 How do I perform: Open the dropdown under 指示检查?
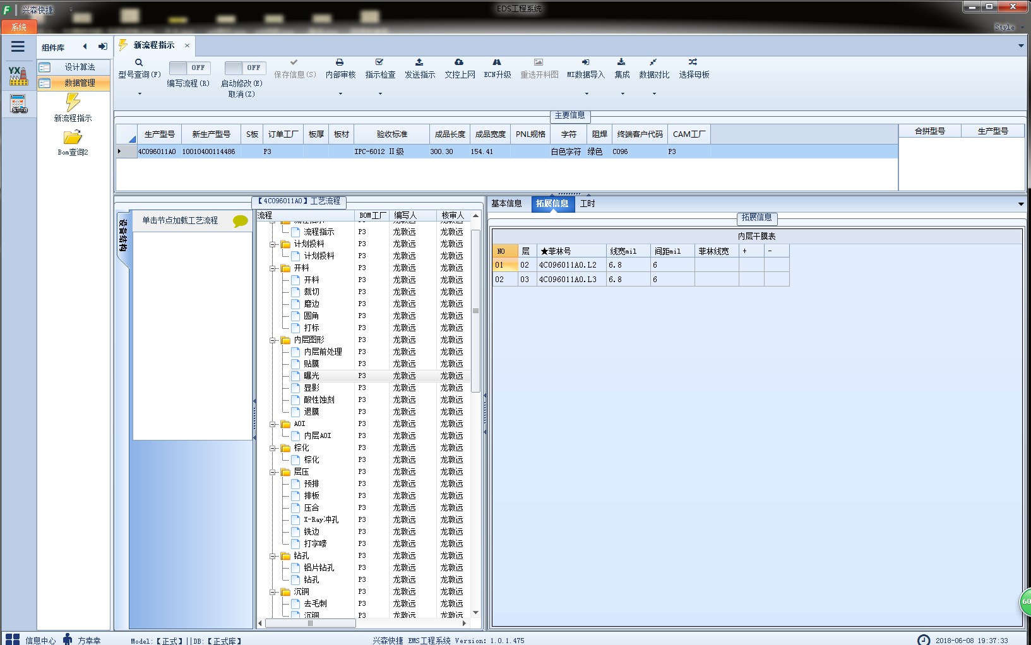[x=380, y=94]
